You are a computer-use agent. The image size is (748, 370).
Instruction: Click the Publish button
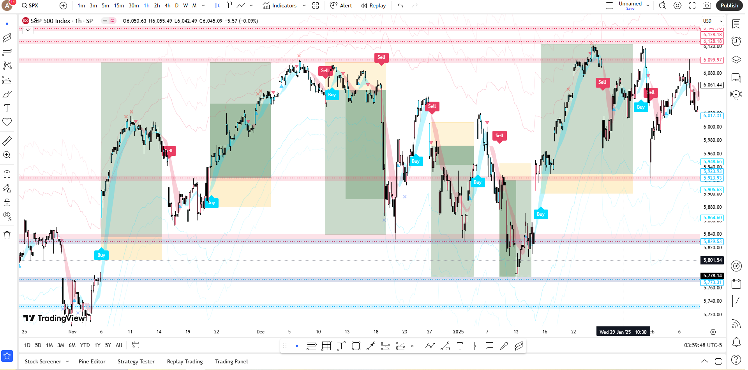pyautogui.click(x=729, y=5)
